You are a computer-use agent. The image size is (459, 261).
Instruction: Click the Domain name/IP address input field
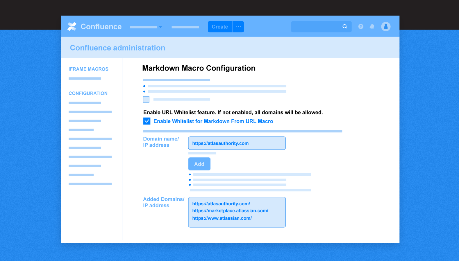point(237,143)
